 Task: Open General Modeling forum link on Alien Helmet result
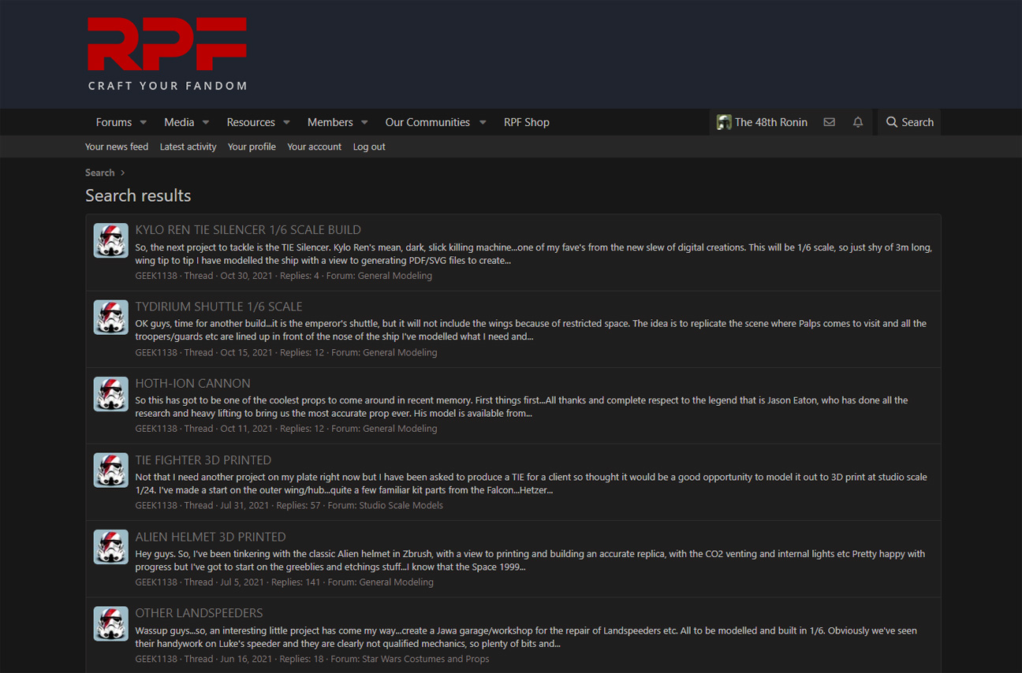[x=396, y=582]
